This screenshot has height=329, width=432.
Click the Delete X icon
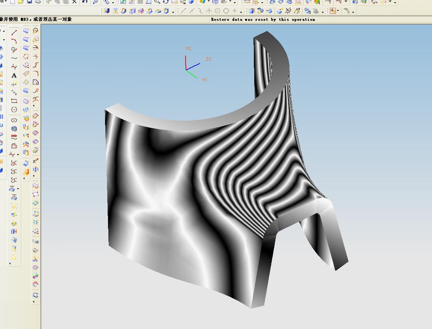point(74,1)
